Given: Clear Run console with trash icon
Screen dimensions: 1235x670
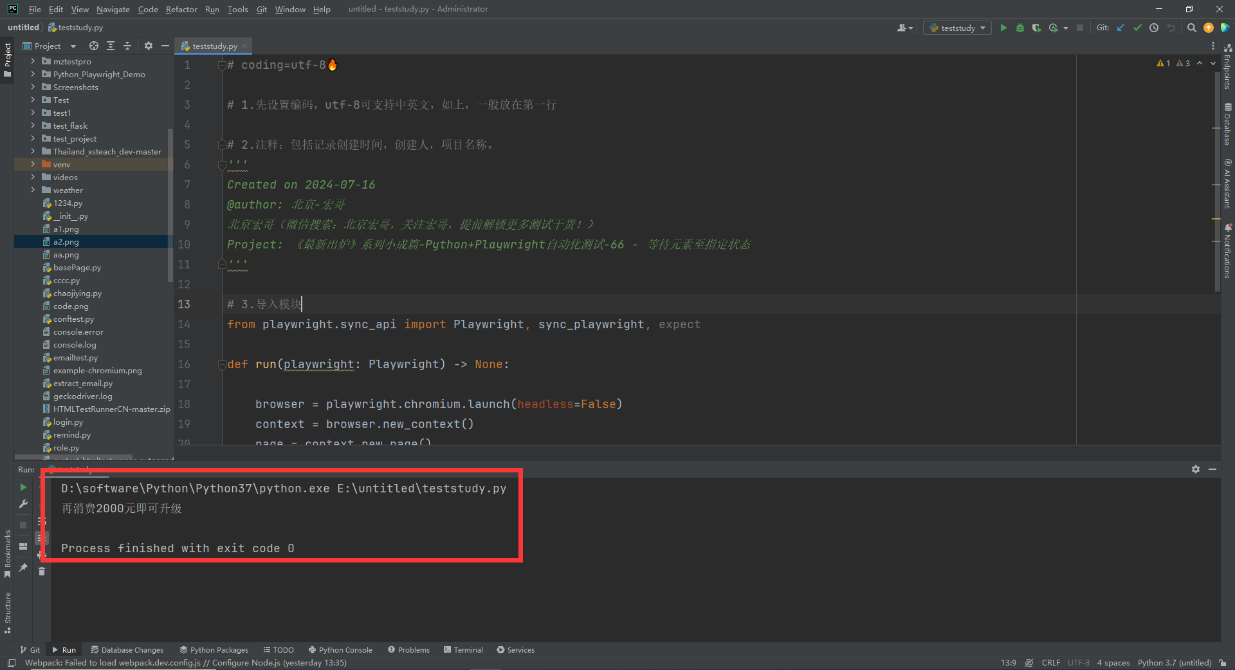Looking at the screenshot, I should pyautogui.click(x=42, y=571).
